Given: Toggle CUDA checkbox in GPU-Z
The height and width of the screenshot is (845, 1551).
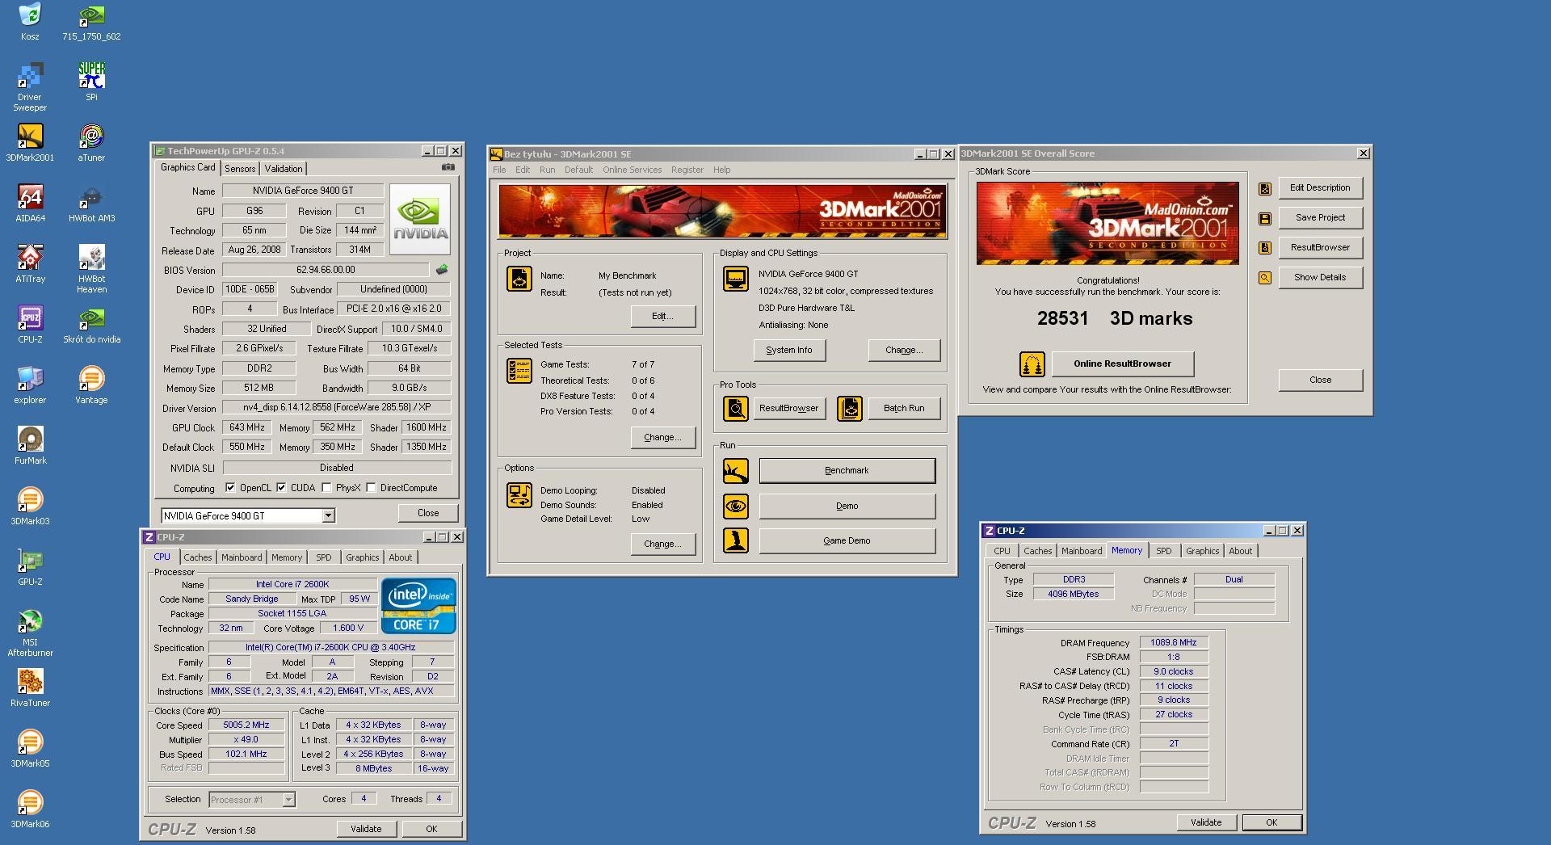Looking at the screenshot, I should point(281,487).
